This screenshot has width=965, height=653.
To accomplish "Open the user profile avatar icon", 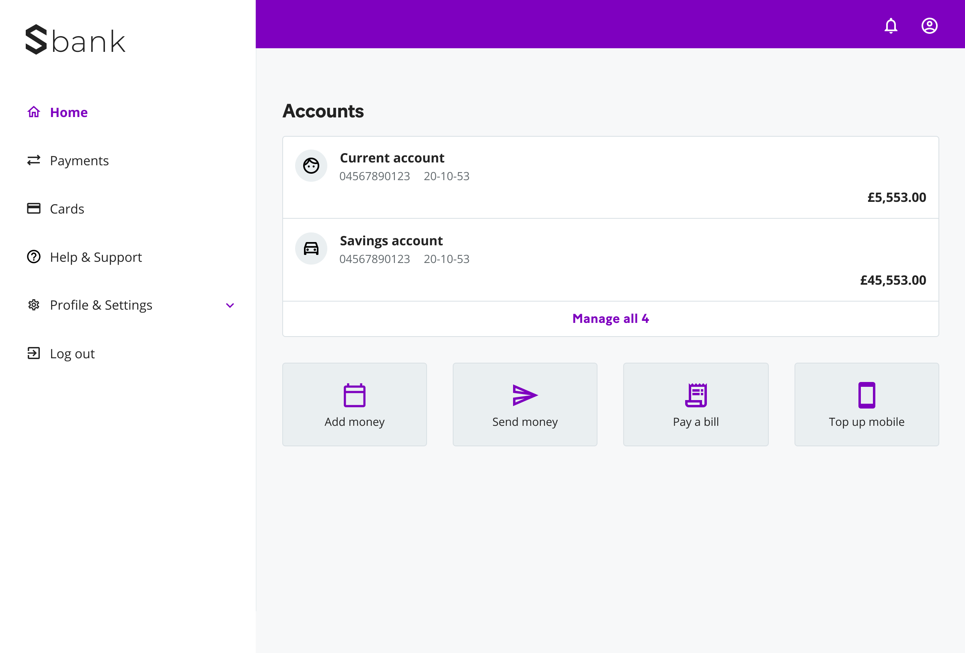I will pyautogui.click(x=929, y=26).
